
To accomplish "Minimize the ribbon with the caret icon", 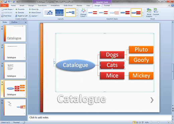I will [169, 5].
